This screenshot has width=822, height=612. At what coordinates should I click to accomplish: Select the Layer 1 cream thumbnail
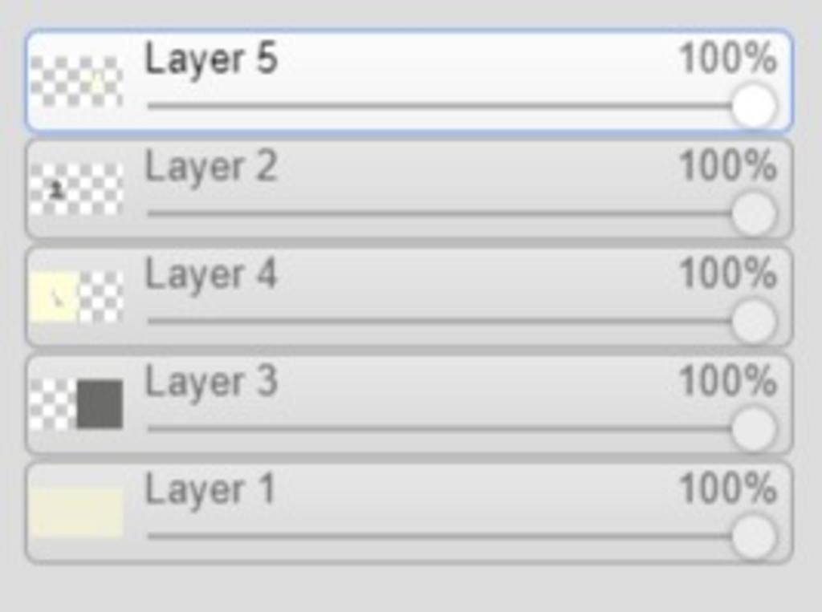coord(76,512)
